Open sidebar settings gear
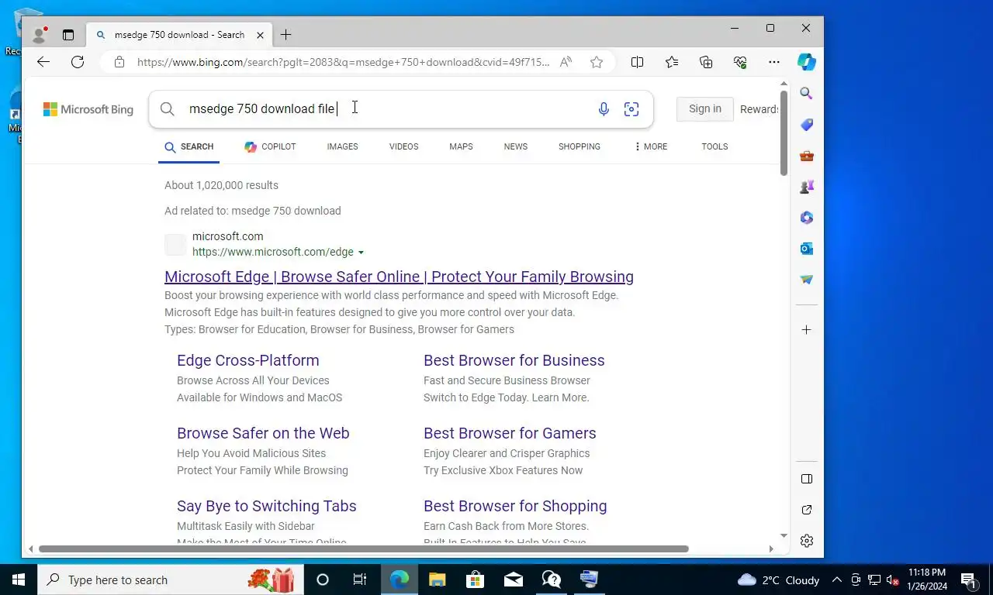 point(807,541)
